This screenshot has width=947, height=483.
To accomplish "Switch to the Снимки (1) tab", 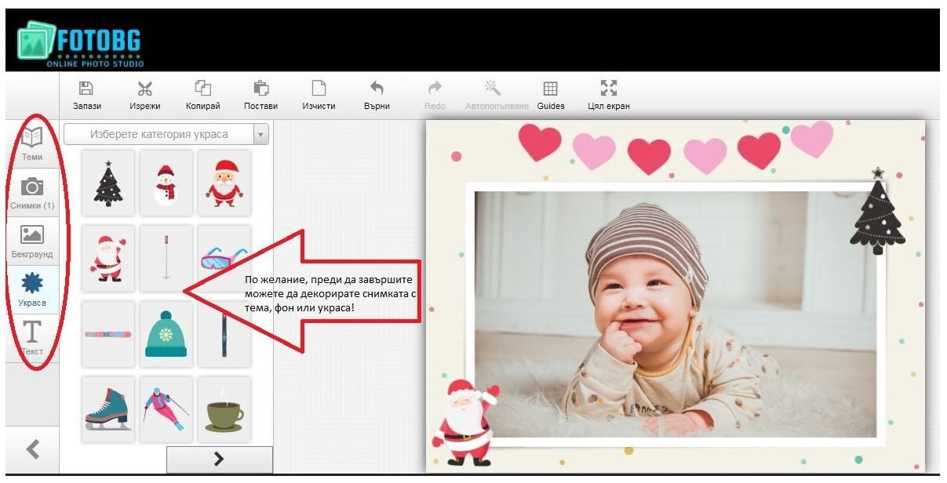I will pyautogui.click(x=32, y=192).
